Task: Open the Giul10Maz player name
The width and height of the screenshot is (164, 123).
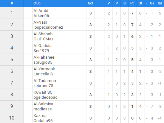Action: (44, 39)
